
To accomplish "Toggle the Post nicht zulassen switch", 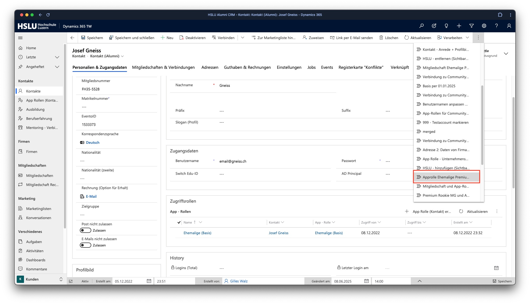I will [85, 230].
